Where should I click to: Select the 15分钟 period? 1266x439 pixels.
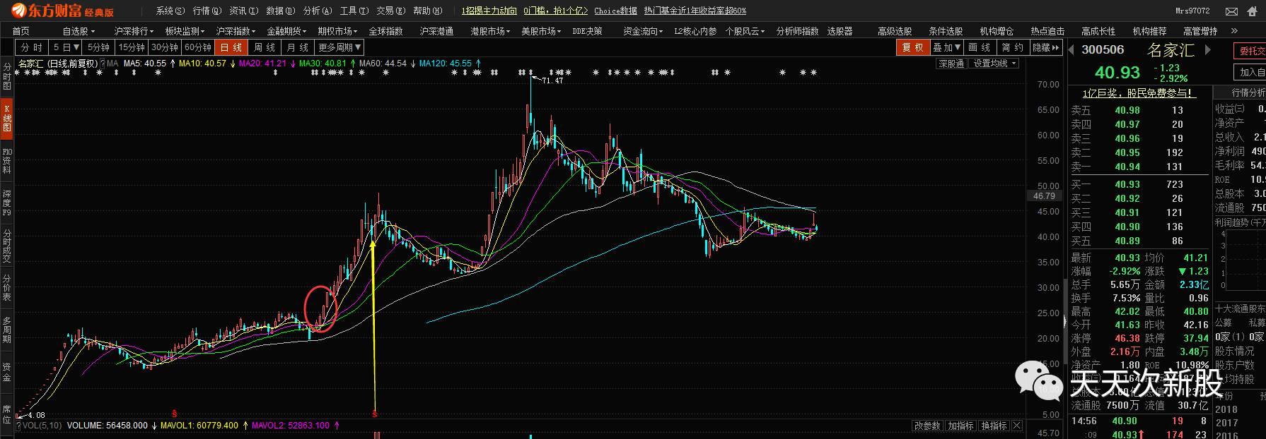point(131,47)
